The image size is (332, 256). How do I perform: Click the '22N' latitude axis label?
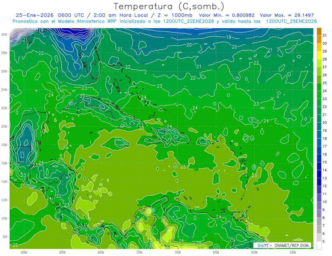coord(5,108)
